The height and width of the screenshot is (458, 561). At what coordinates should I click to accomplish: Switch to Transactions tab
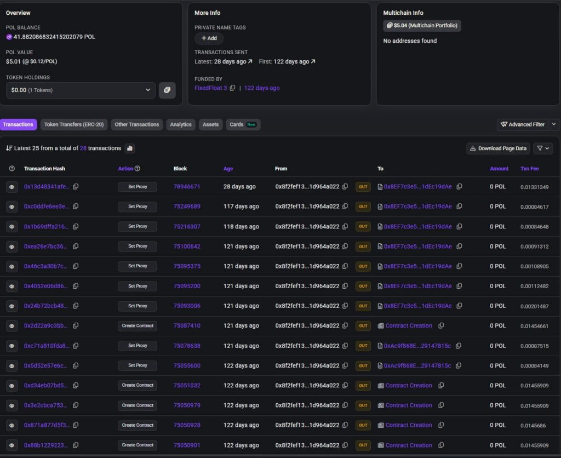[18, 124]
